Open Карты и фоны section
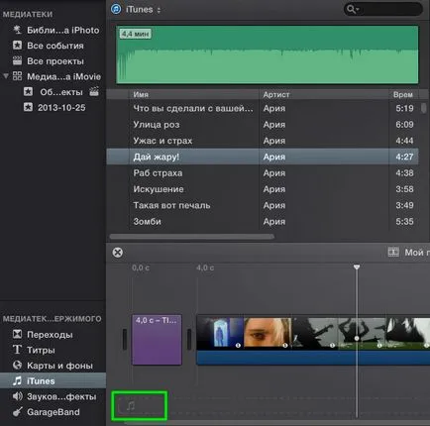The image size is (430, 426). tap(59, 366)
